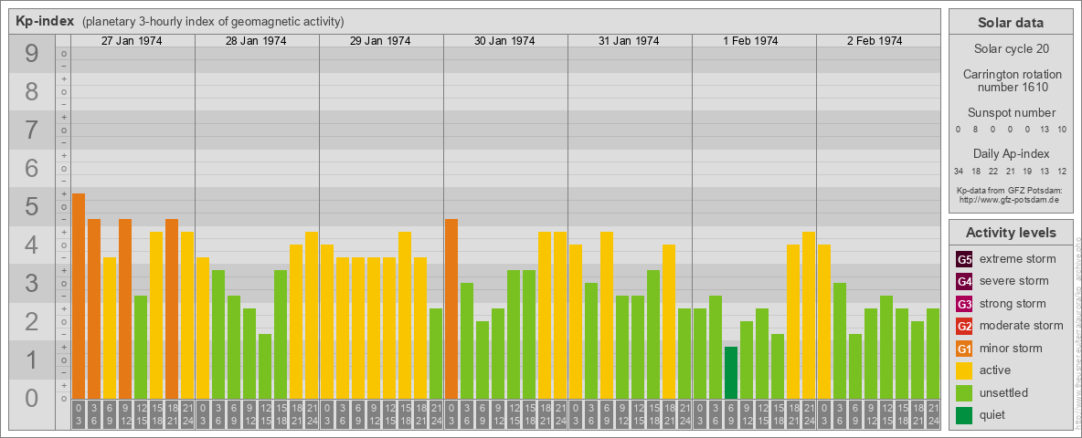This screenshot has height=438, width=1082.
Task: Click the orange bar on 30 Jan 0-3h
Action: pyautogui.click(x=451, y=309)
